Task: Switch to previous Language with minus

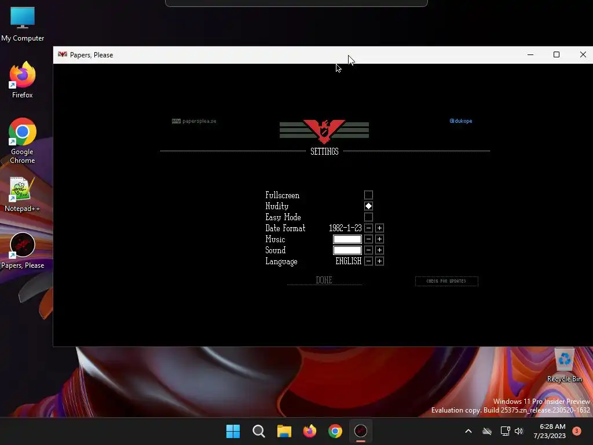Action: [368, 261]
